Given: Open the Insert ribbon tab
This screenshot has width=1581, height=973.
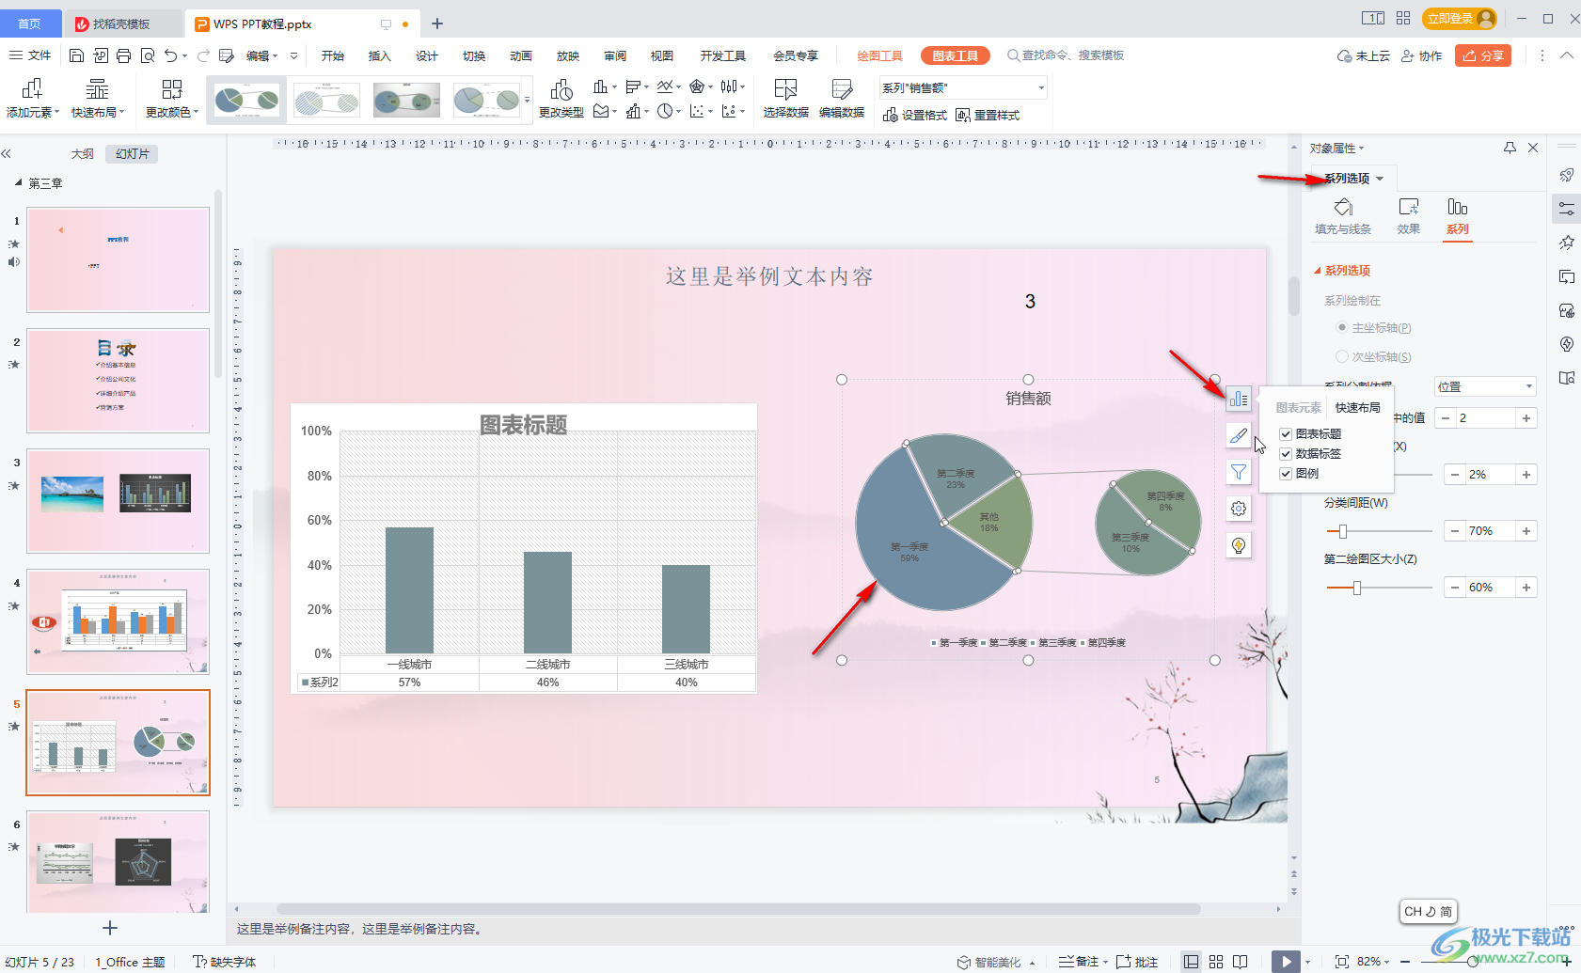Looking at the screenshot, I should [379, 55].
